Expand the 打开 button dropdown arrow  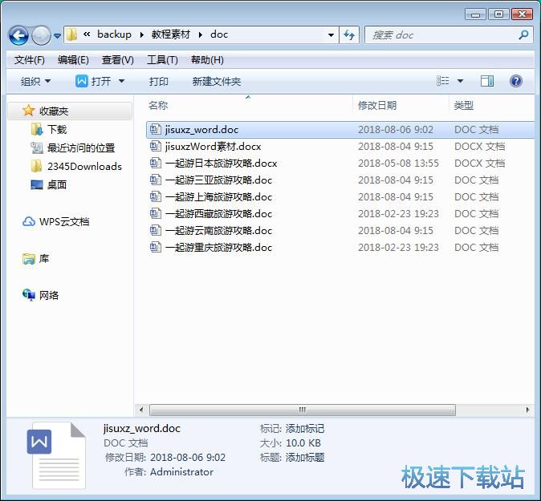click(x=121, y=81)
